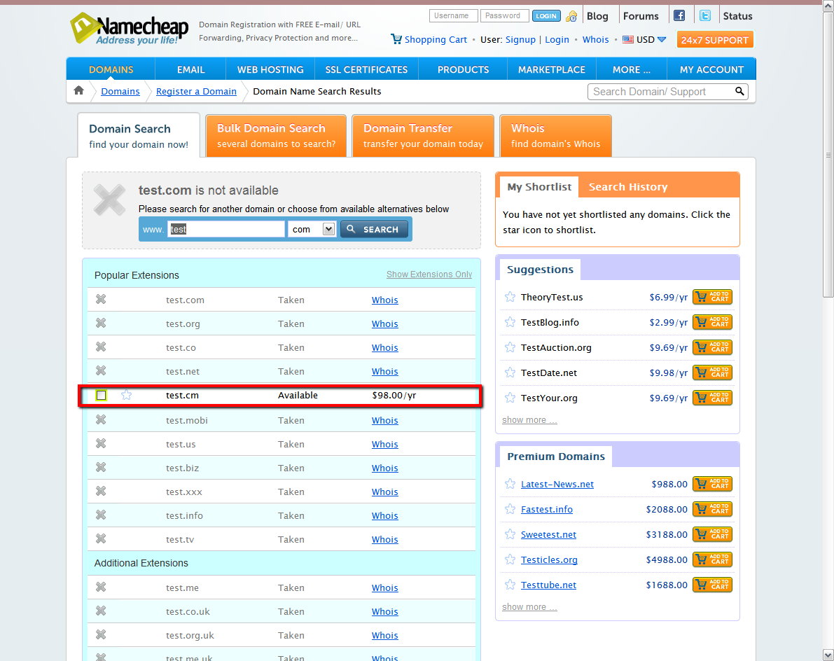Star TestAuction.org suggestion

510,347
